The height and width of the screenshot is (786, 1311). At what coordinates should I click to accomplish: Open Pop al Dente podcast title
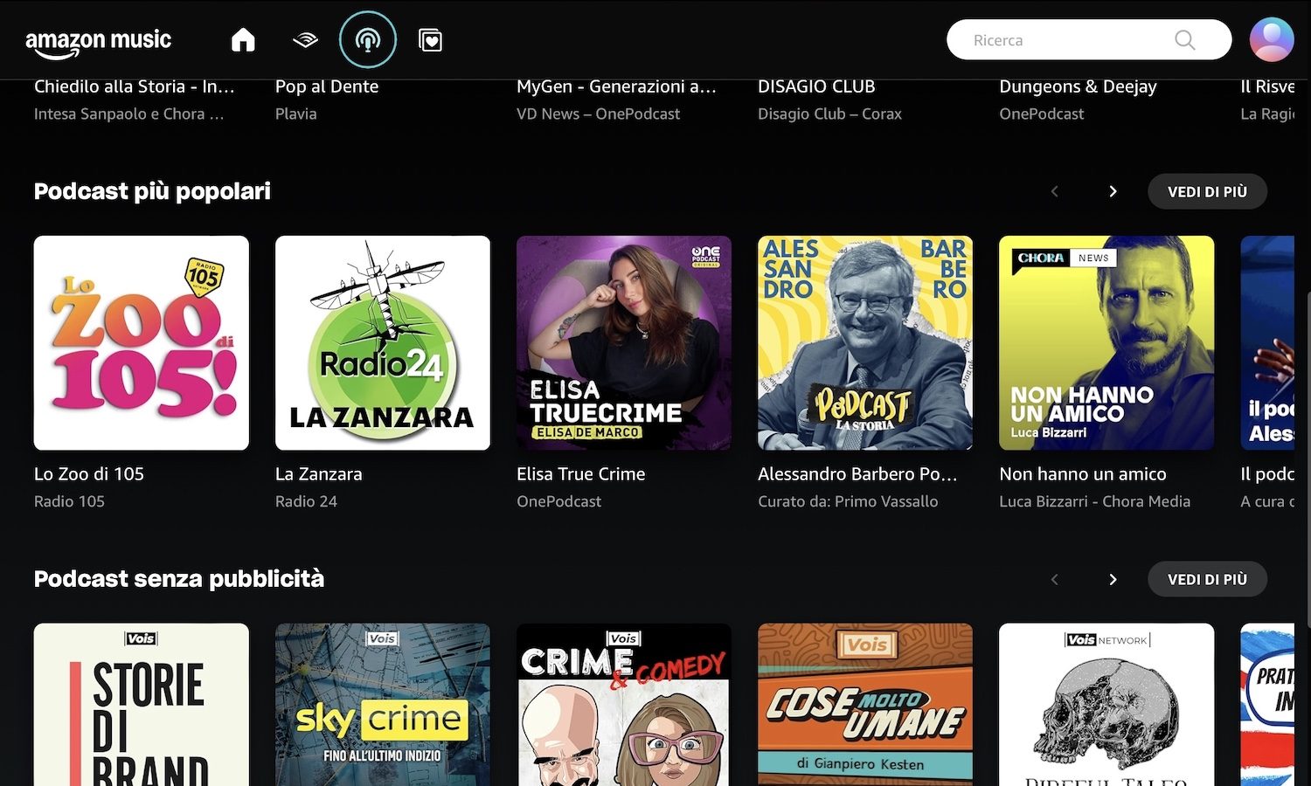[327, 86]
